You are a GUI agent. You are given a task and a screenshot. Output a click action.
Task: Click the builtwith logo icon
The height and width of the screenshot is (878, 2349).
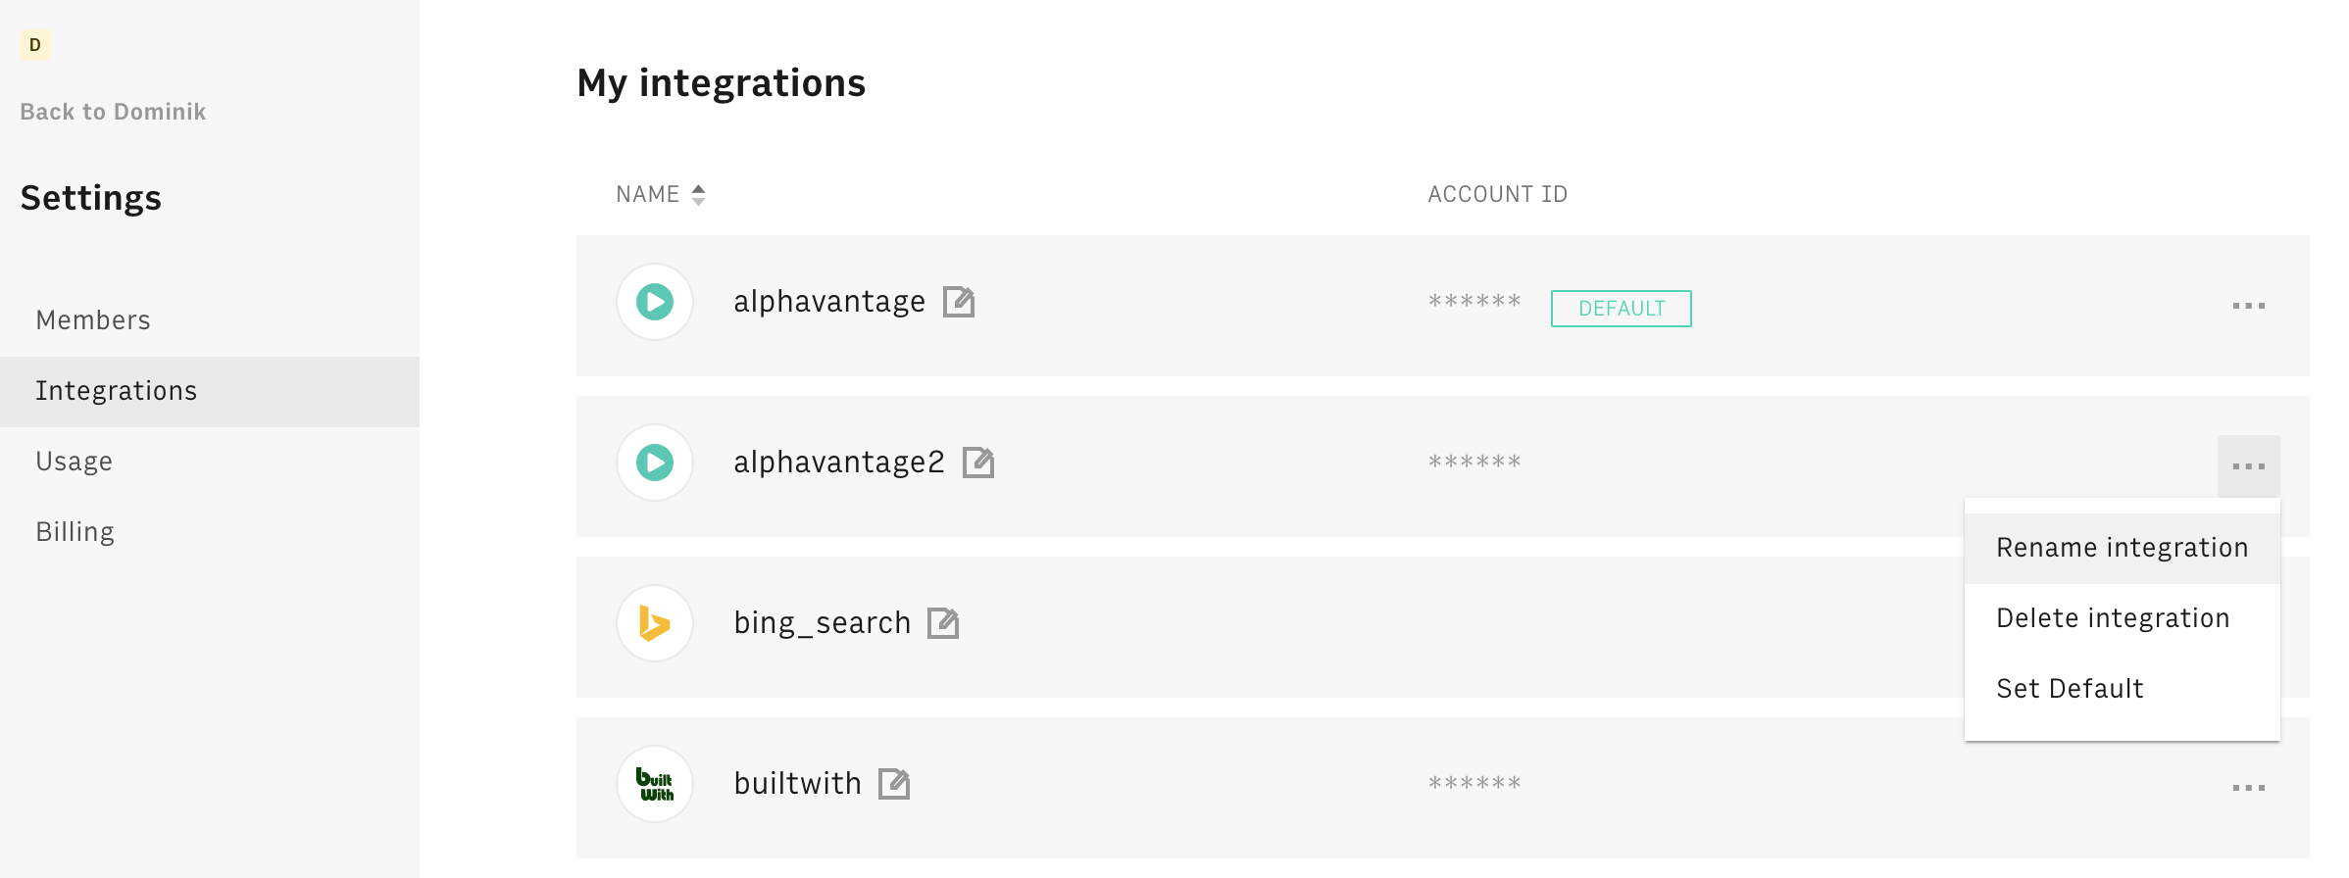655,784
